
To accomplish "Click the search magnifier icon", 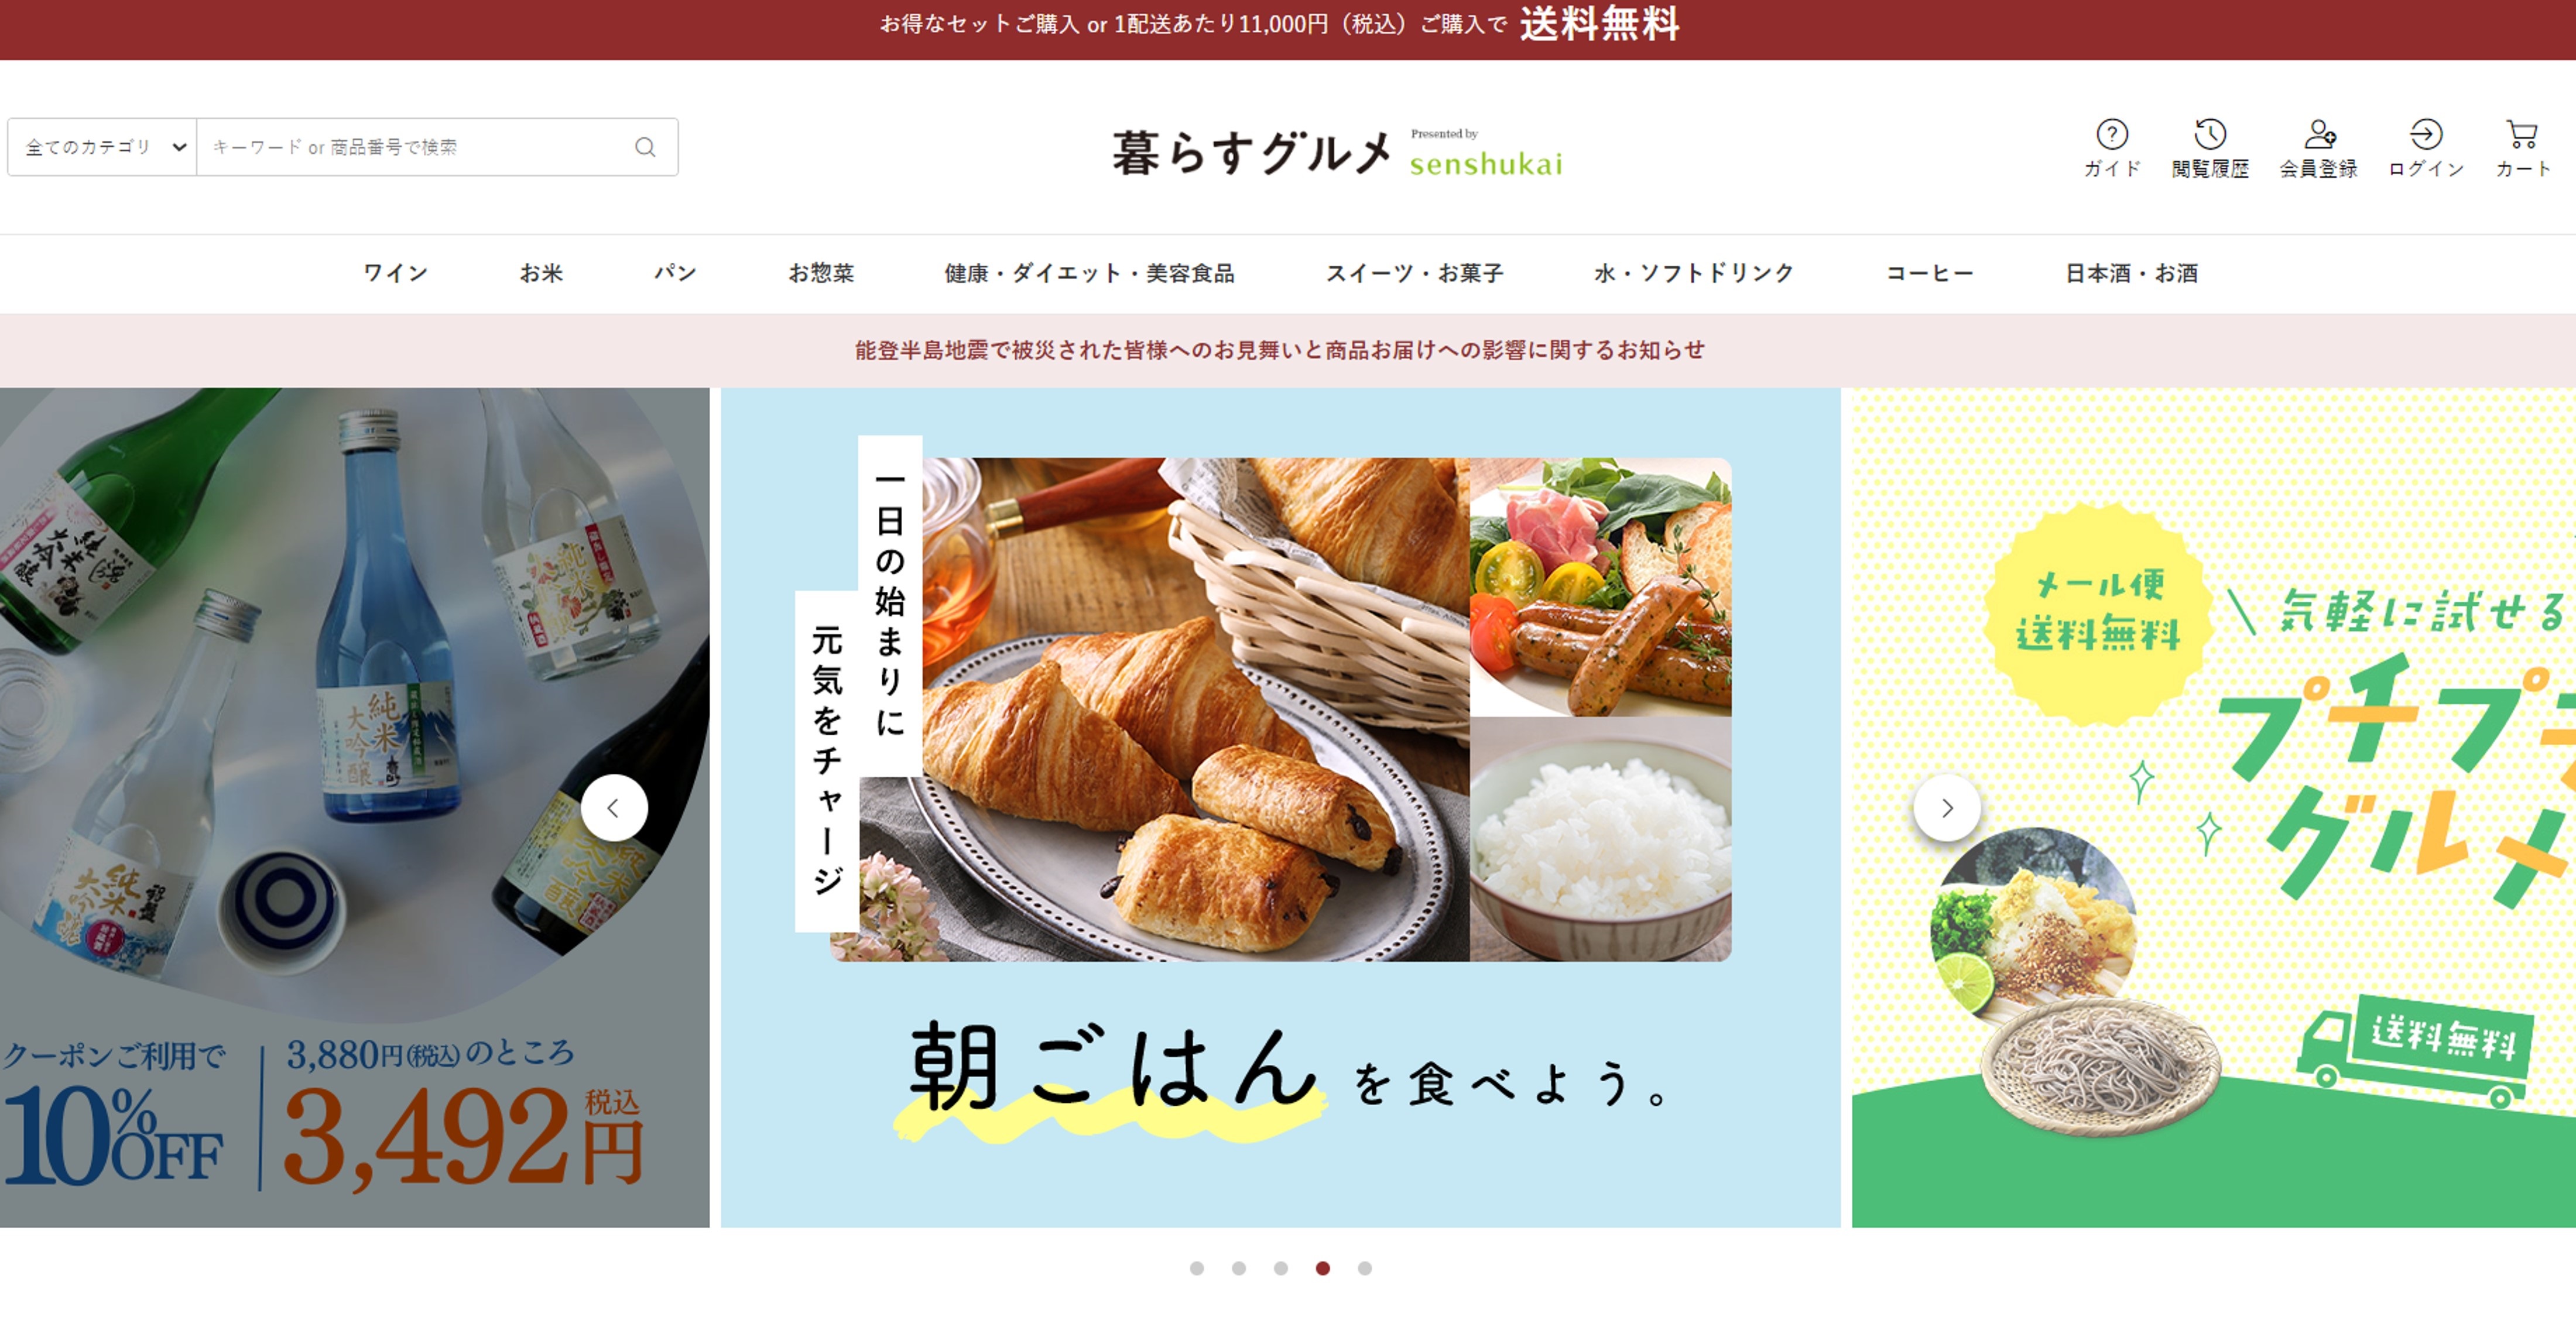I will (x=645, y=147).
